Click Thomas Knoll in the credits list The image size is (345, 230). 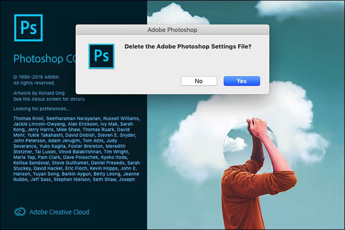point(28,118)
